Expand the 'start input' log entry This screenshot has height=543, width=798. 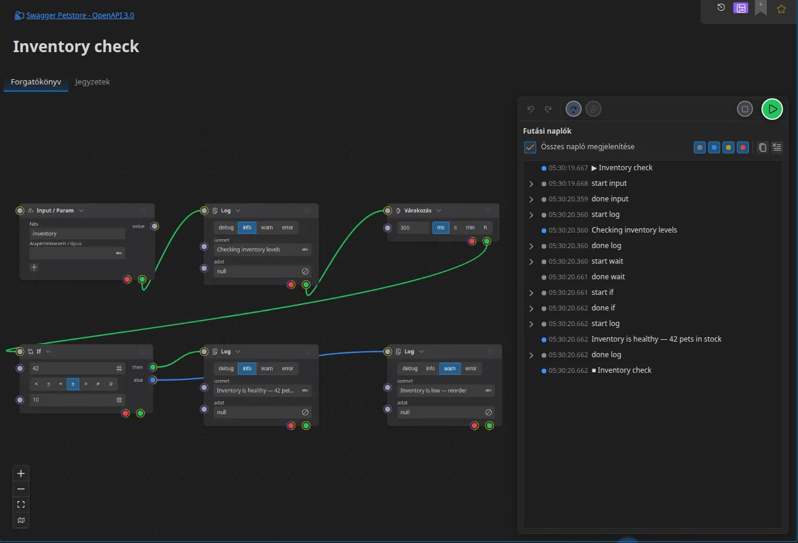tap(531, 184)
